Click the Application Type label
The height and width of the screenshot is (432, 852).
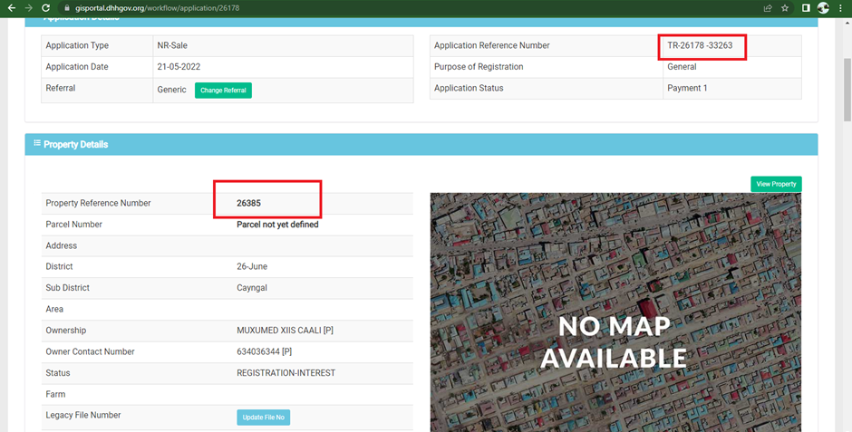click(77, 45)
